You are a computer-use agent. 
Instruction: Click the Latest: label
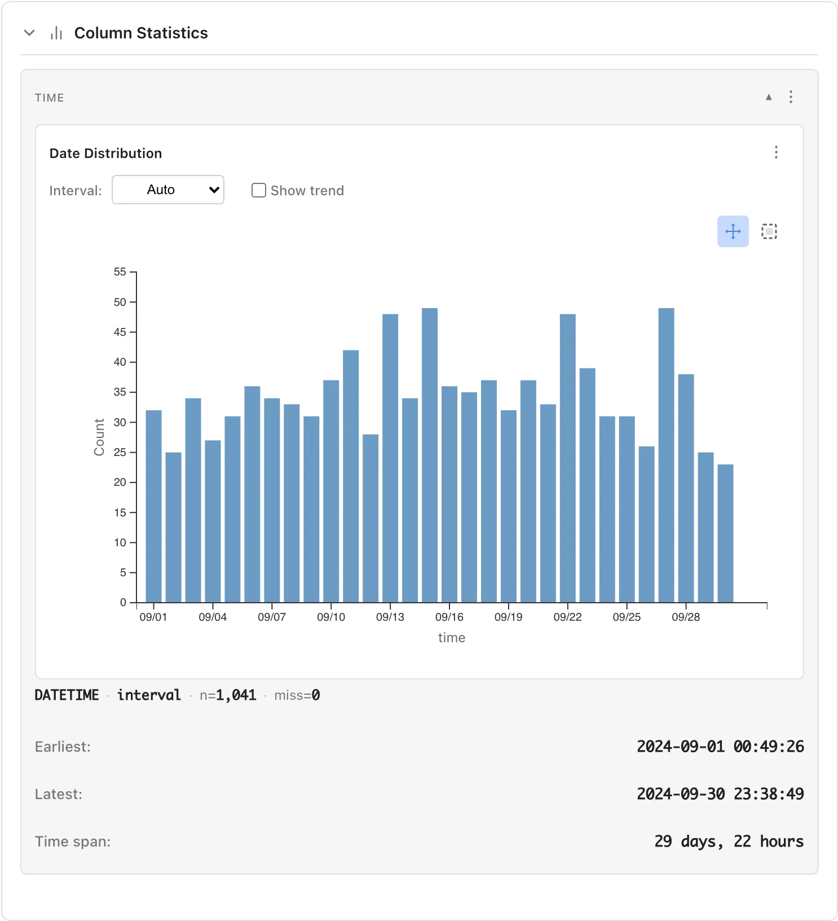tap(59, 794)
